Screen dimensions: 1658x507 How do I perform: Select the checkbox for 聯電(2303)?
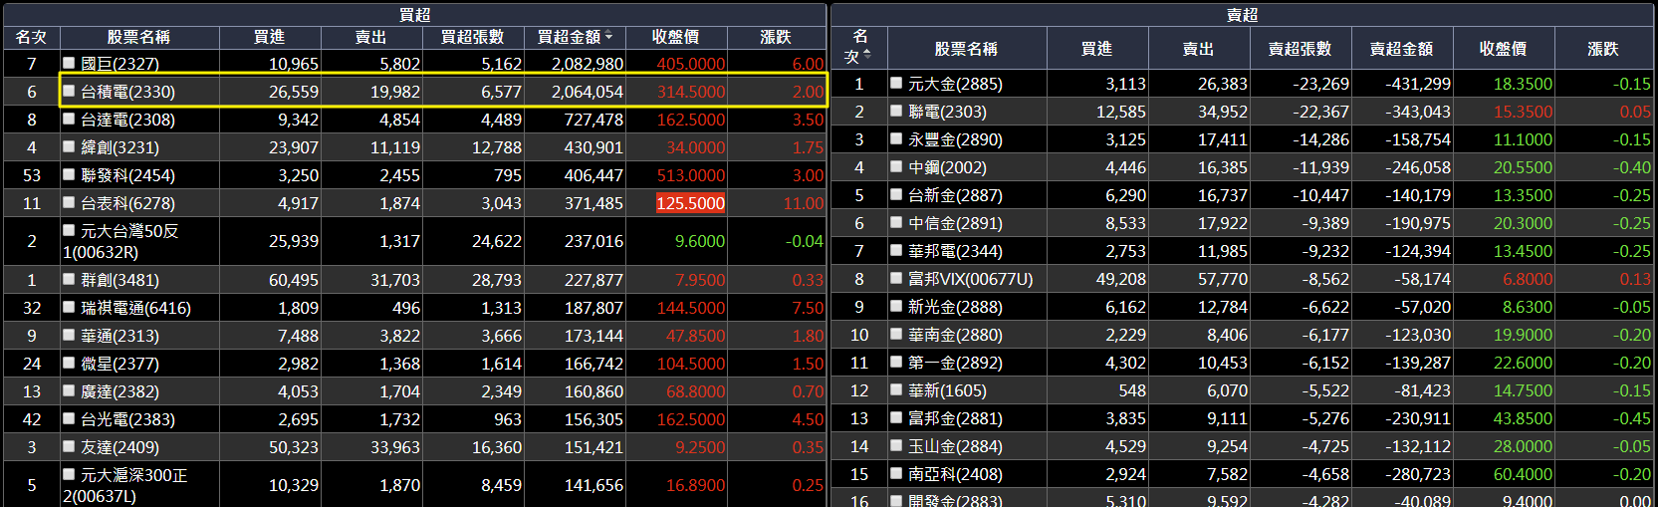[896, 111]
